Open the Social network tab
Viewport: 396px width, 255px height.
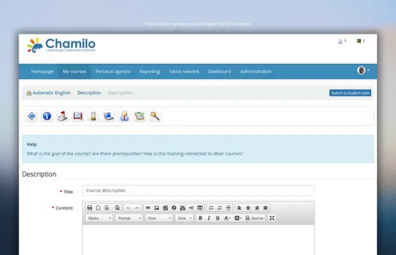click(x=184, y=71)
